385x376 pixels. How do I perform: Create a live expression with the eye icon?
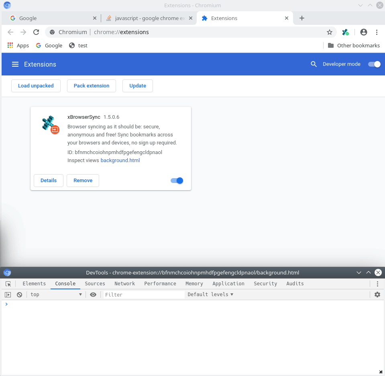click(93, 294)
